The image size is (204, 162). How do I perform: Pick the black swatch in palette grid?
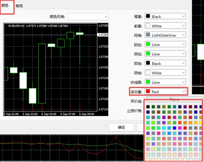148,107
